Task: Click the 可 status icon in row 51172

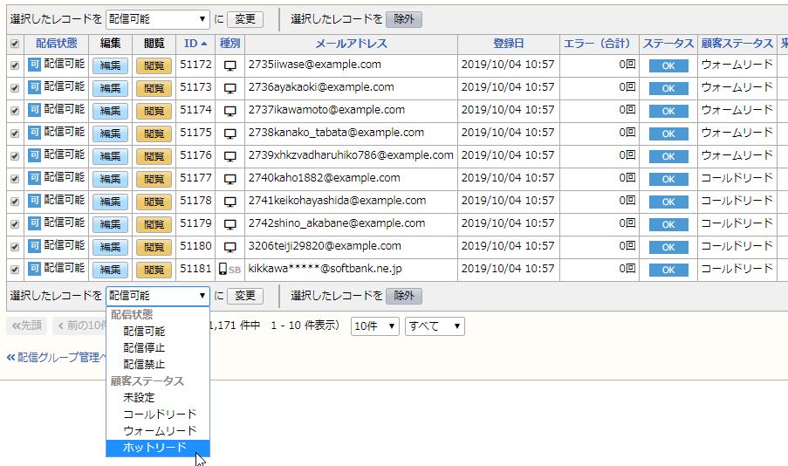Action: 34,65
